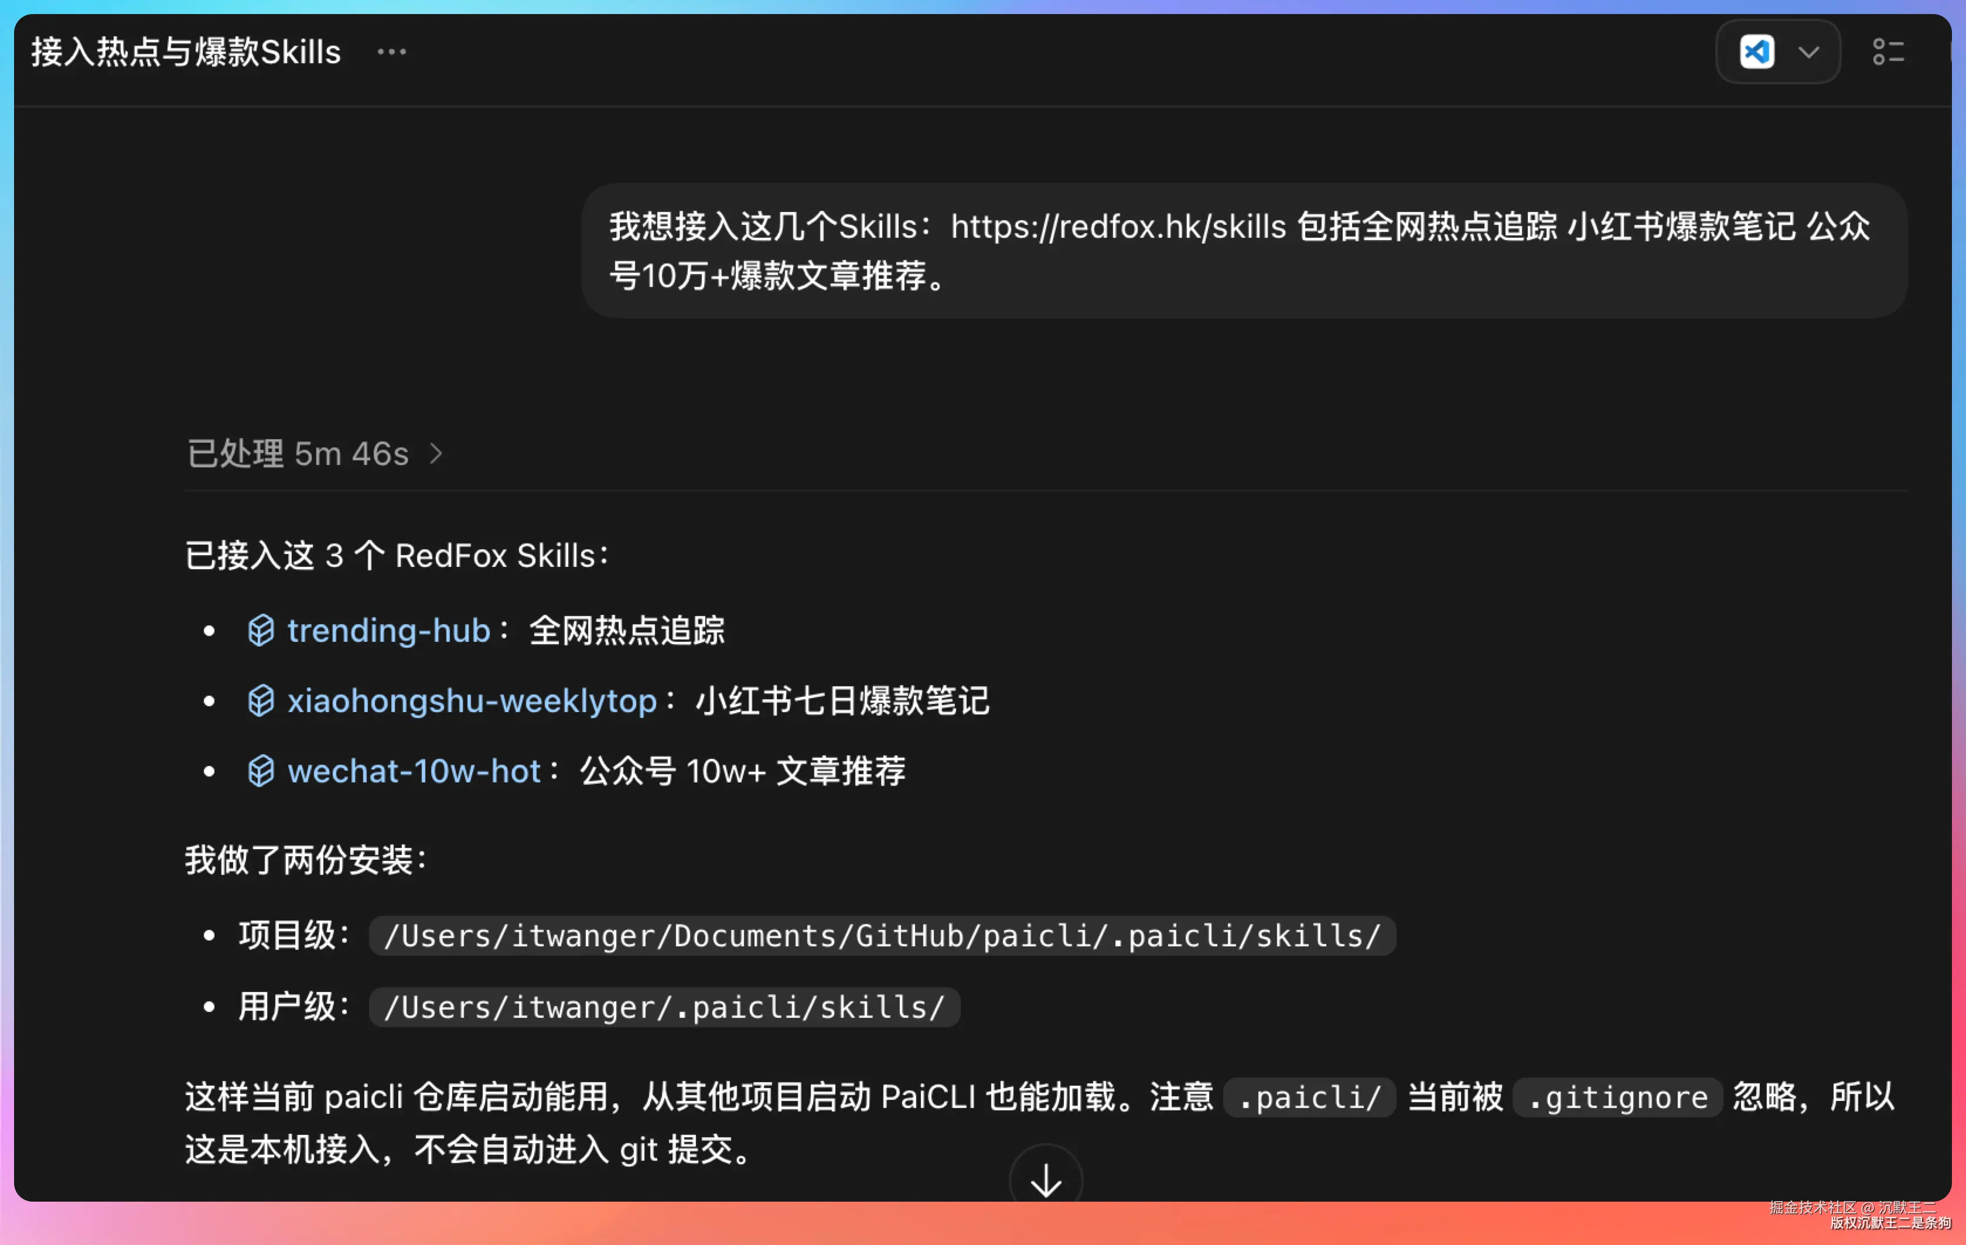
Task: Expand the 已处理 5m 46s details
Action: click(315, 454)
